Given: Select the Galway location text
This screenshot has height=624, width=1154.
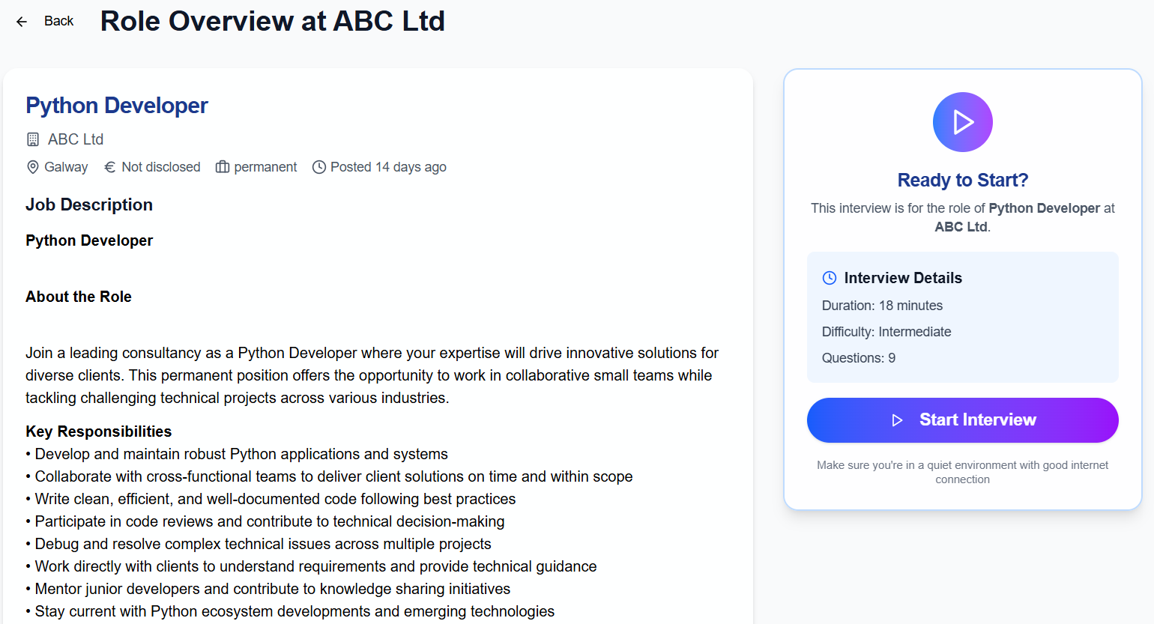Looking at the screenshot, I should point(67,166).
